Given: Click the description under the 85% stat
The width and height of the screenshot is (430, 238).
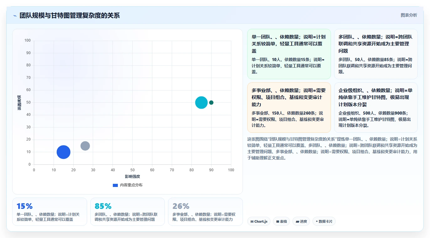Looking at the screenshot, I should 126,217.
